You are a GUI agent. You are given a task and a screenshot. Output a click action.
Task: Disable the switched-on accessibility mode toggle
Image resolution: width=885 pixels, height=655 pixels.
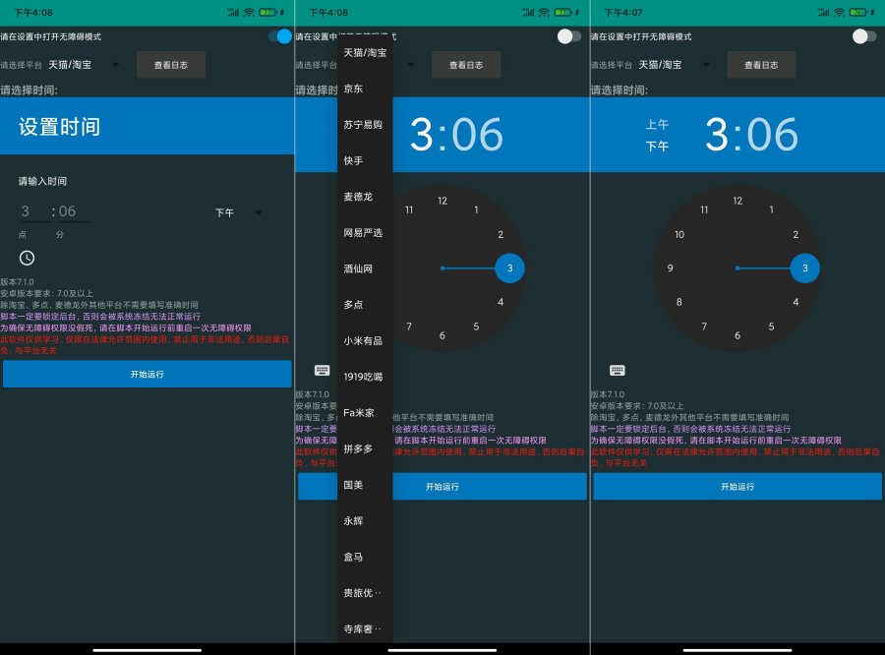click(280, 36)
